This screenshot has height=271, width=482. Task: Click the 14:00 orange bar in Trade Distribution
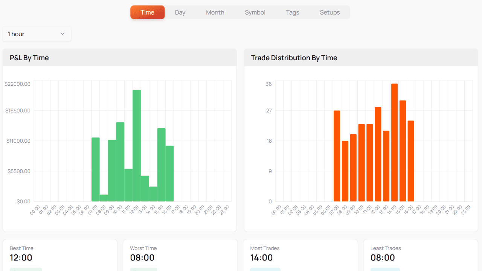(394, 142)
